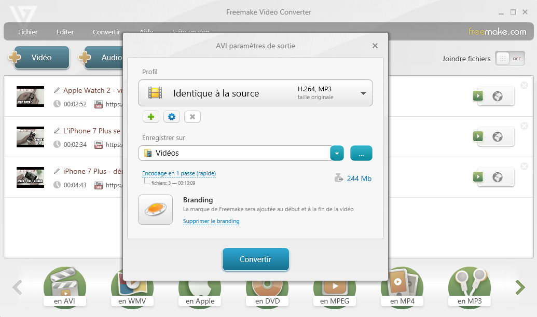Choose the en AVI format icon
Viewport: 537px width, 317px height.
(65, 287)
